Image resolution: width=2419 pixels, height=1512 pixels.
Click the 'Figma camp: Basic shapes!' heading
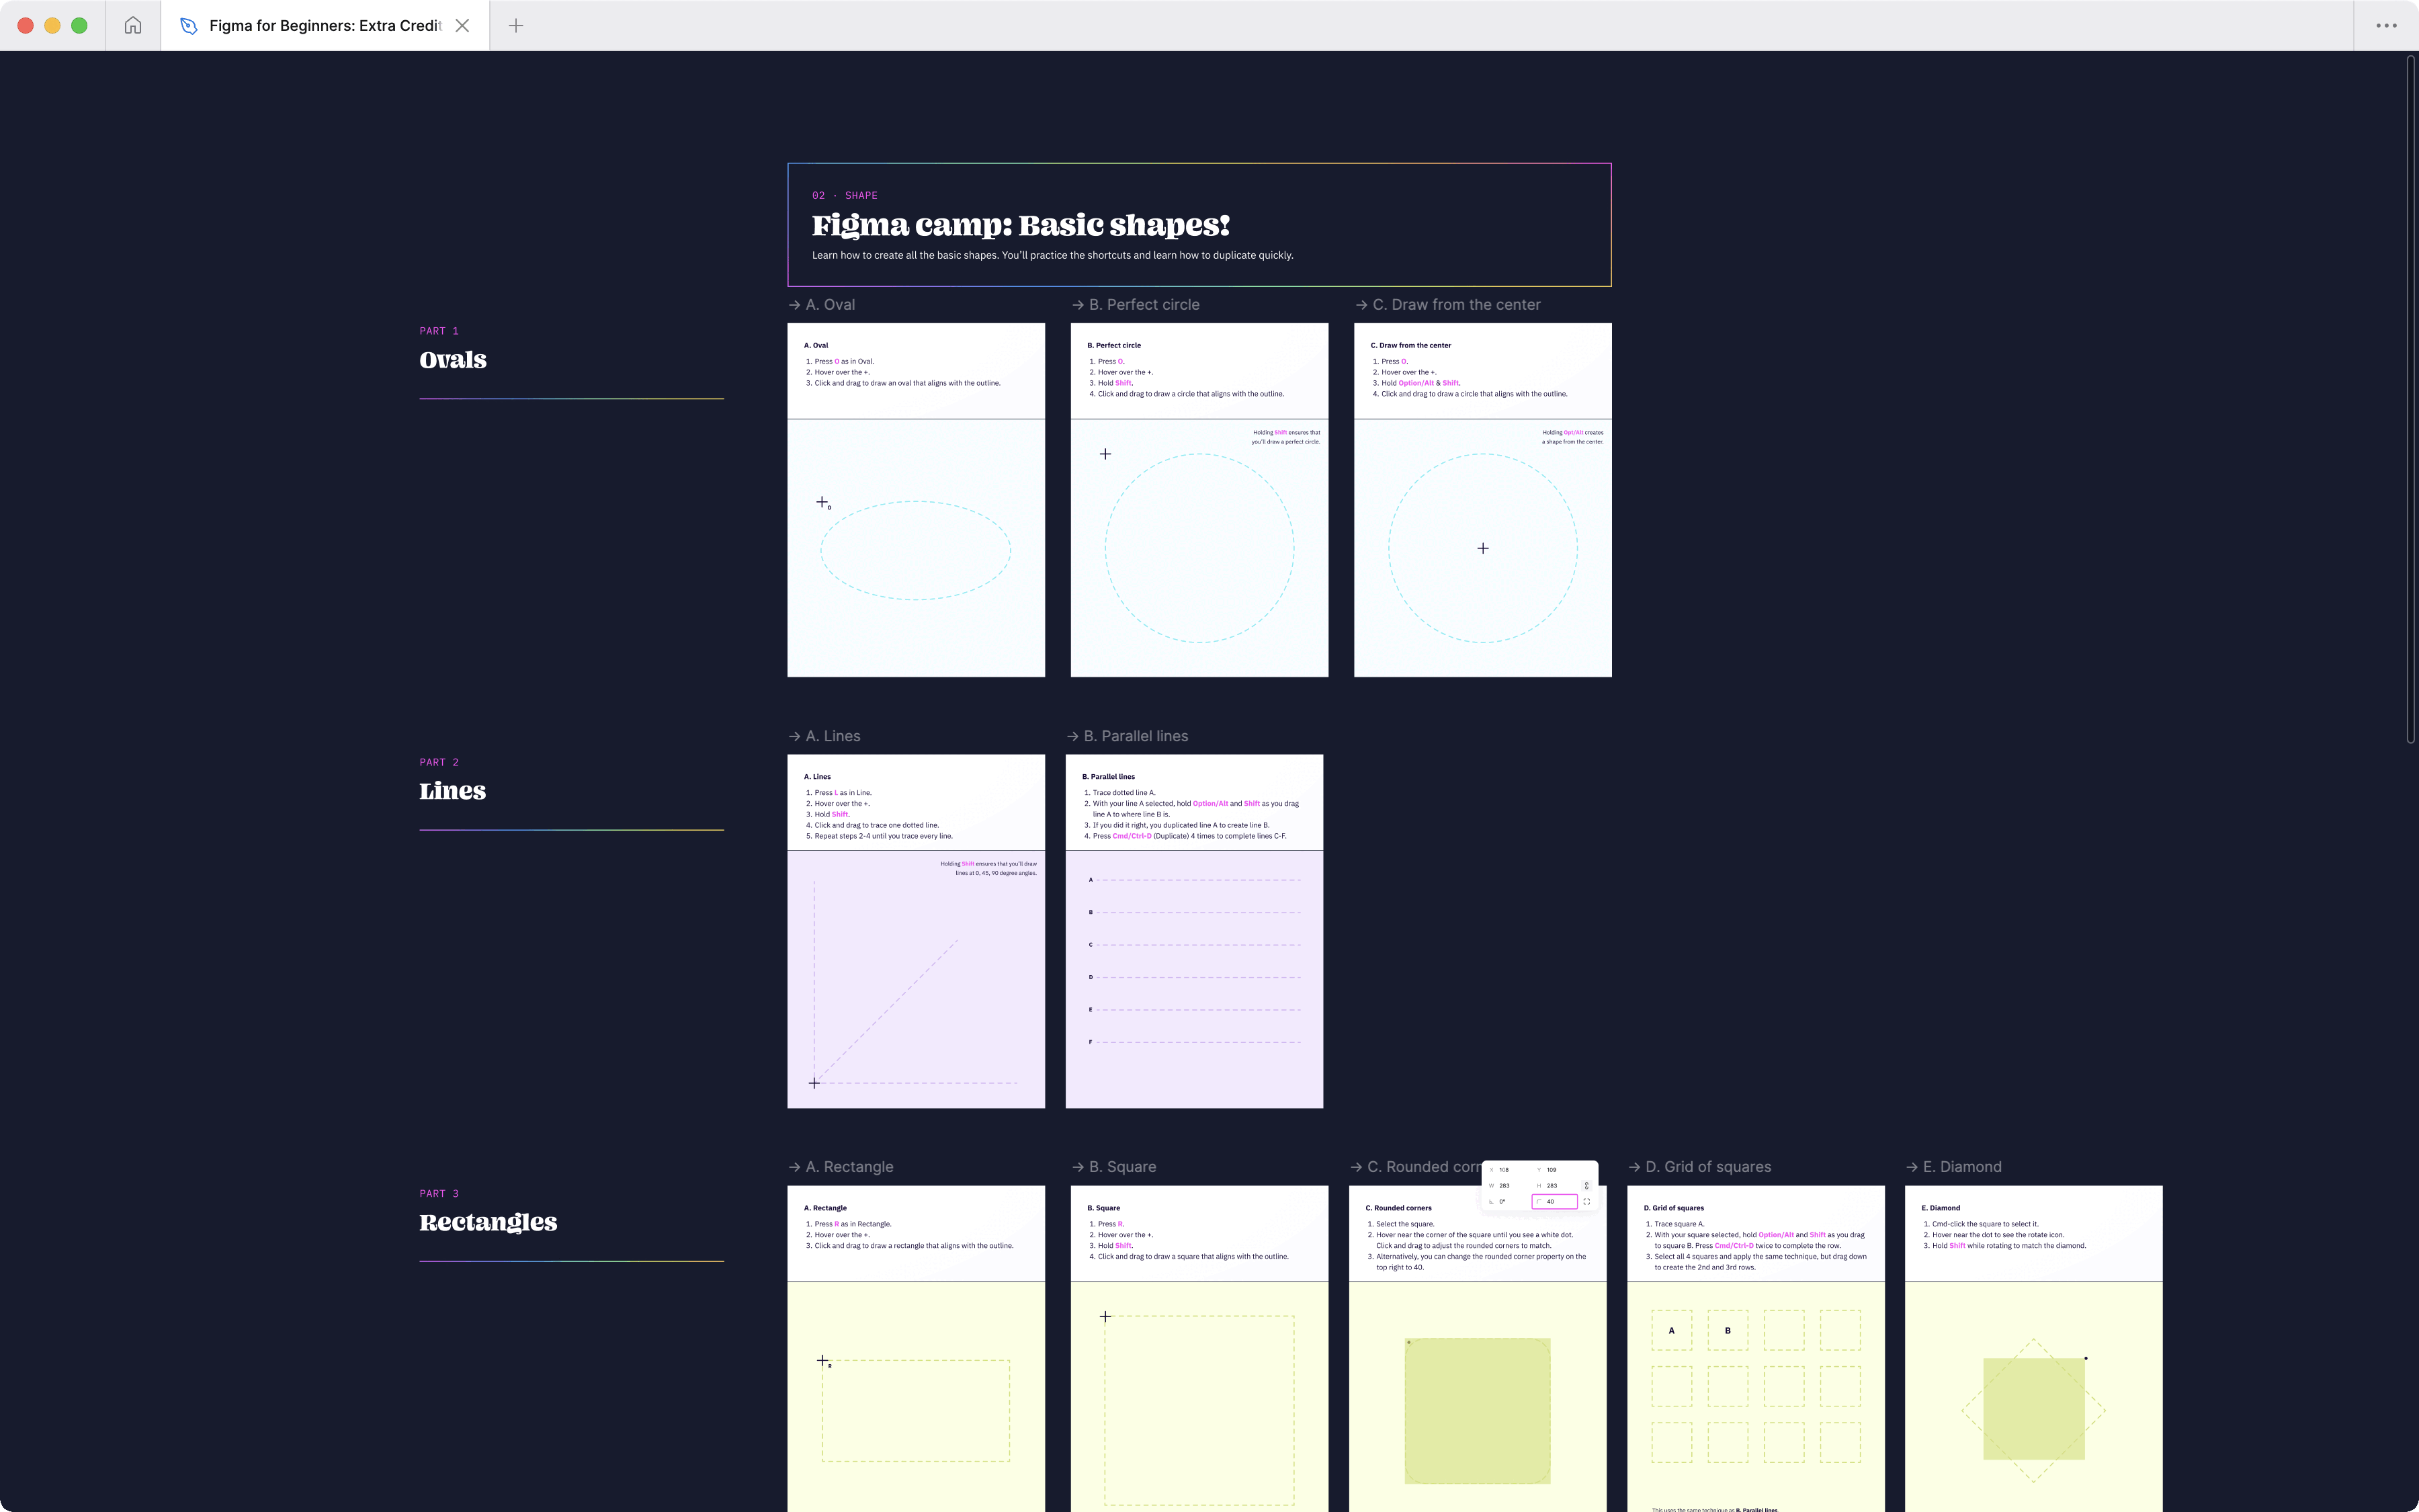point(1019,225)
